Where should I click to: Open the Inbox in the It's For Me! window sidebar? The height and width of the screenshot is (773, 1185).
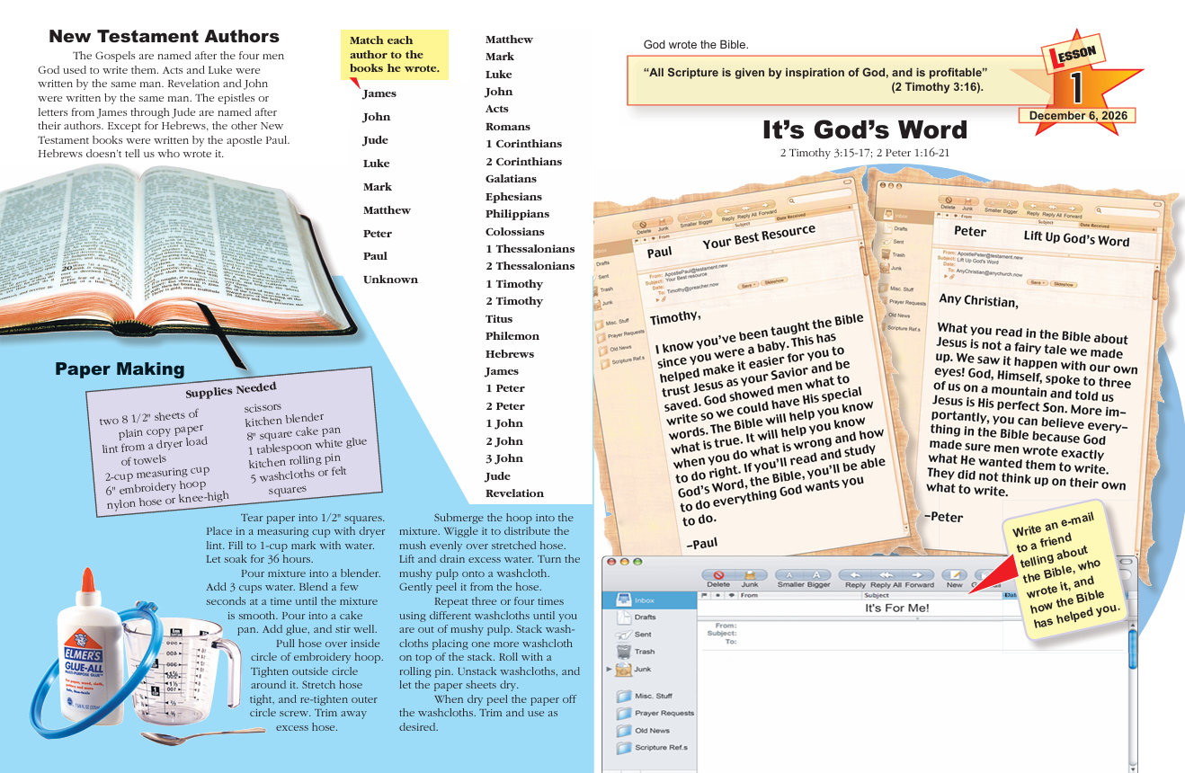649,600
